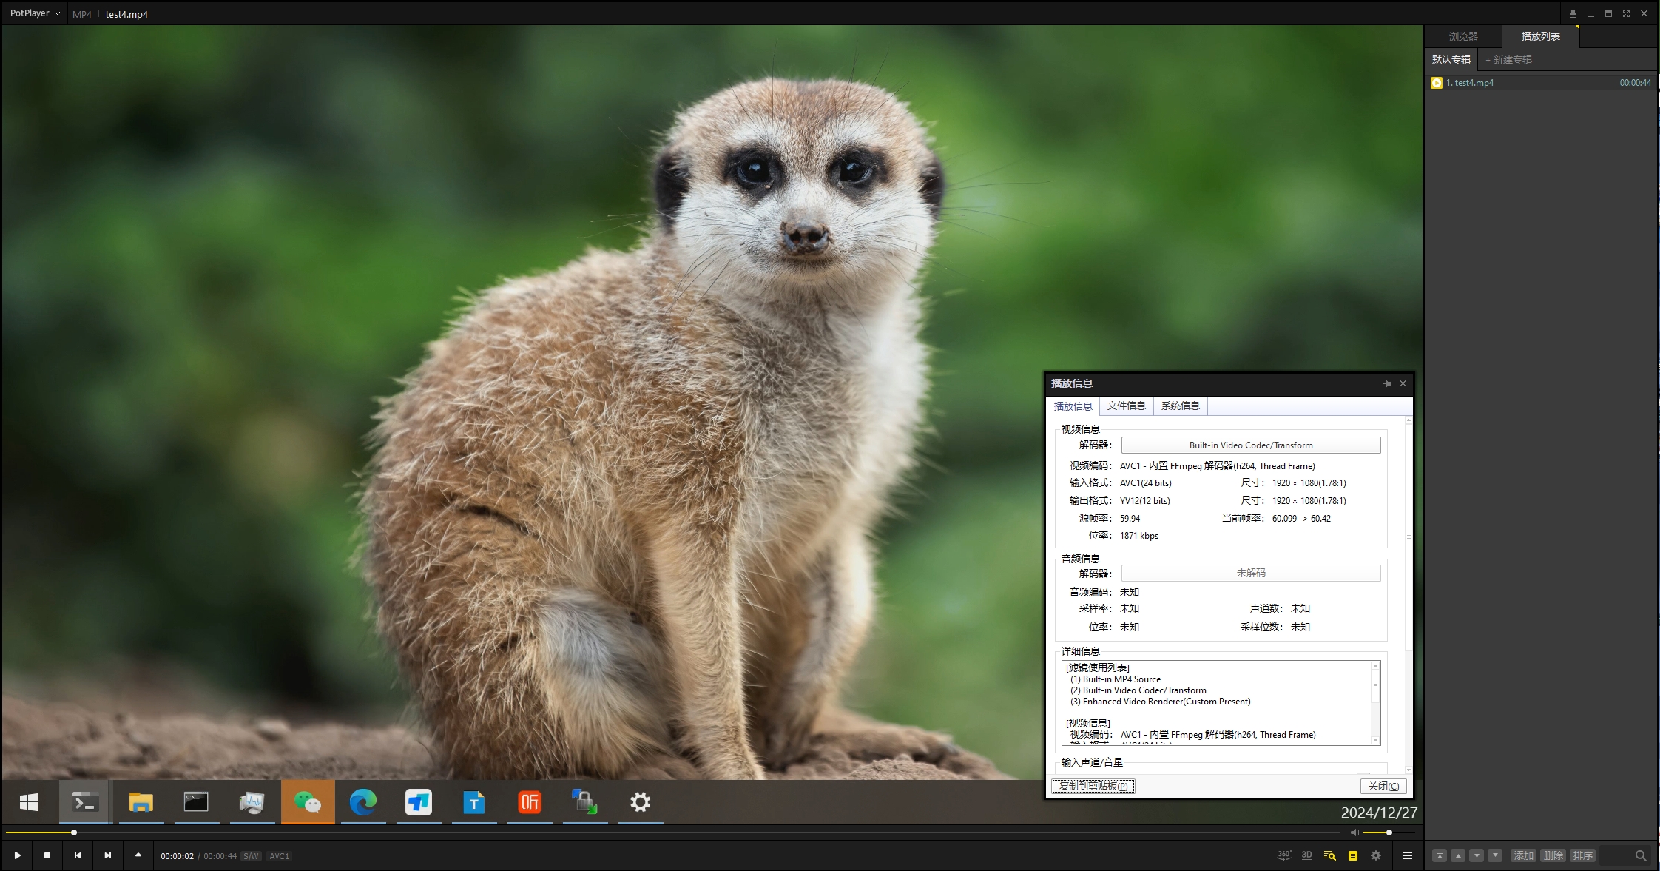Open the blue T square taskbar icon
The width and height of the screenshot is (1660, 871).
tap(419, 802)
